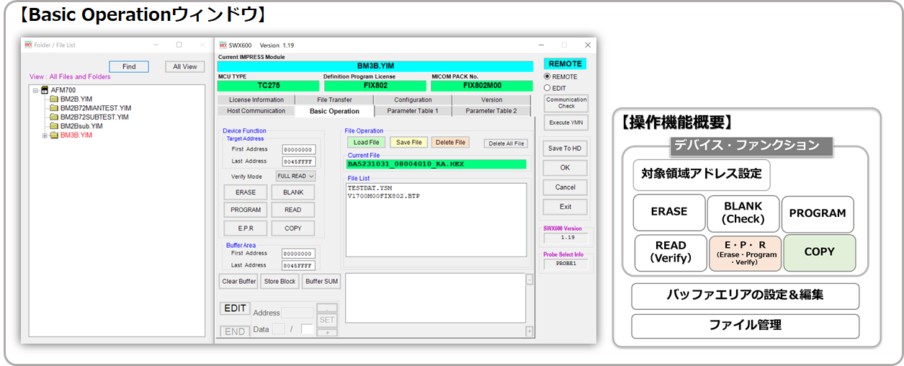Screen dimensions: 904x366
Task: Click the AFM700 root device icon
Action: pos(44,90)
